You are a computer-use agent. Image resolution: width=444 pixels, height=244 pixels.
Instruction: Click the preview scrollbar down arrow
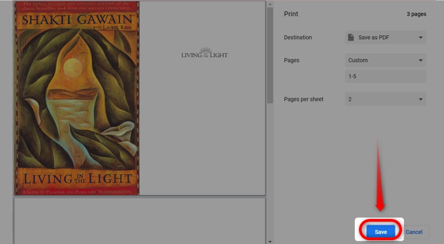(270, 241)
